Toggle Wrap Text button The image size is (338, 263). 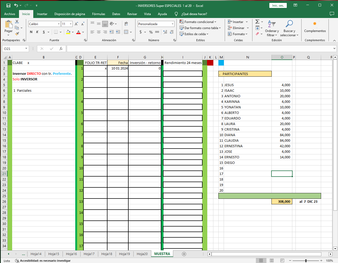[126, 24]
